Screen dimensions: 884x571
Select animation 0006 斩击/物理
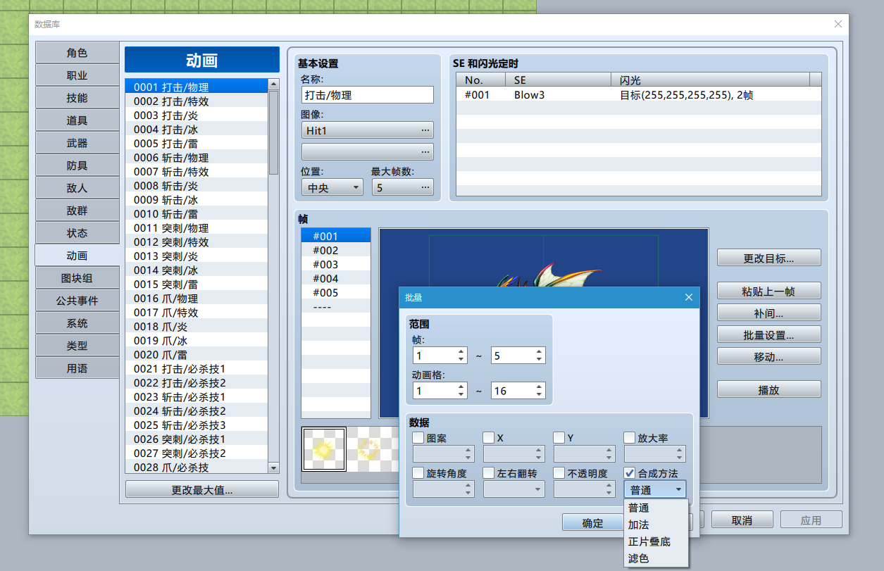click(197, 158)
